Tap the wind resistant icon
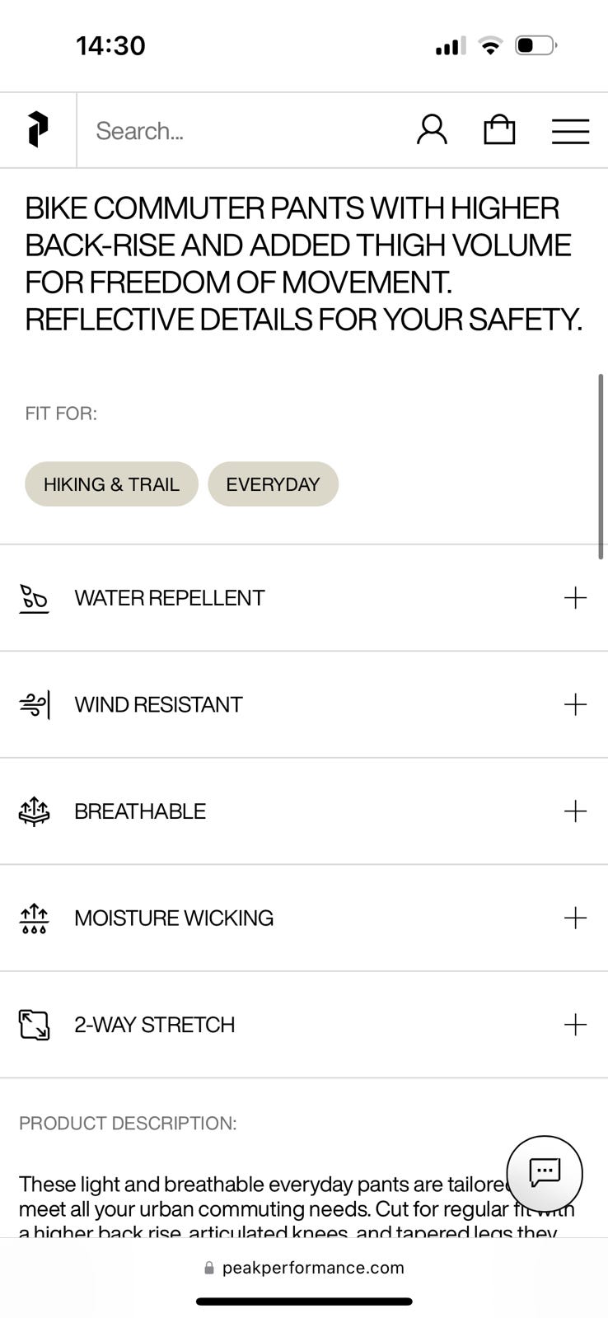 35,705
